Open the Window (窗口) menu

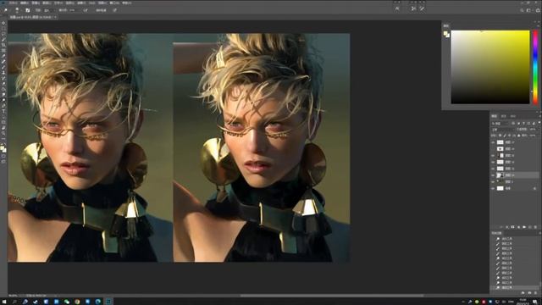[x=114, y=3]
